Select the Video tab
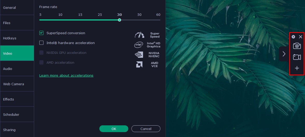Viewport: 305px width, 137px height. [x=17, y=53]
